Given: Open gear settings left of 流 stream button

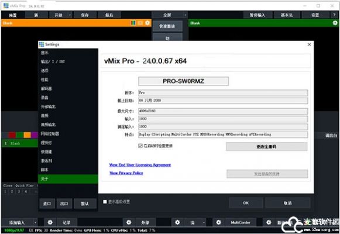Looking at the screenshot, I should click(177, 222).
